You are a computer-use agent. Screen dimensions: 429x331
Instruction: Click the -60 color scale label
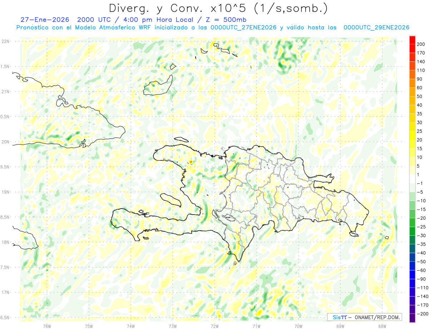click(x=421, y=270)
